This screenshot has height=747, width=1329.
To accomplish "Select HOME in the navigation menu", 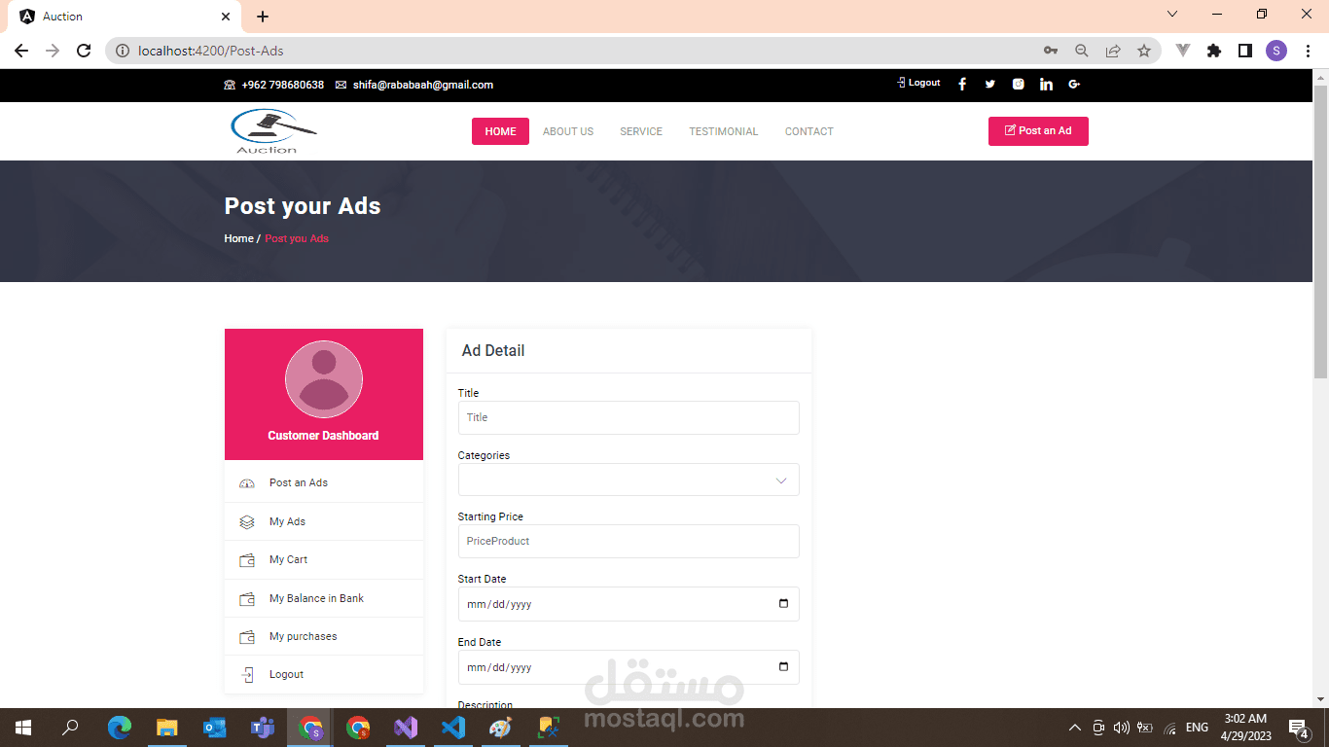I will (x=500, y=131).
